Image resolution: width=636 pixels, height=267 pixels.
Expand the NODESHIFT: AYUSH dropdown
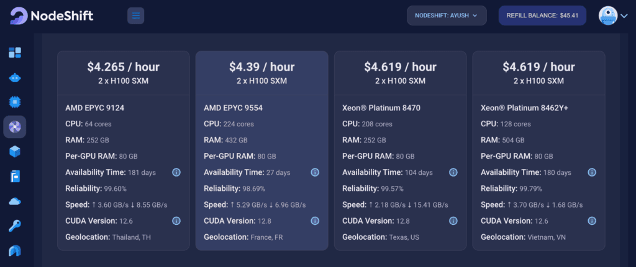(x=447, y=15)
